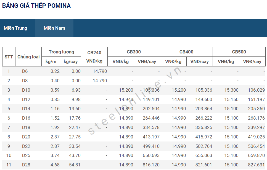Image resolution: width=267 pixels, height=170 pixels.
Task: Select value 27.75 in D20 row
Action: click(75, 137)
